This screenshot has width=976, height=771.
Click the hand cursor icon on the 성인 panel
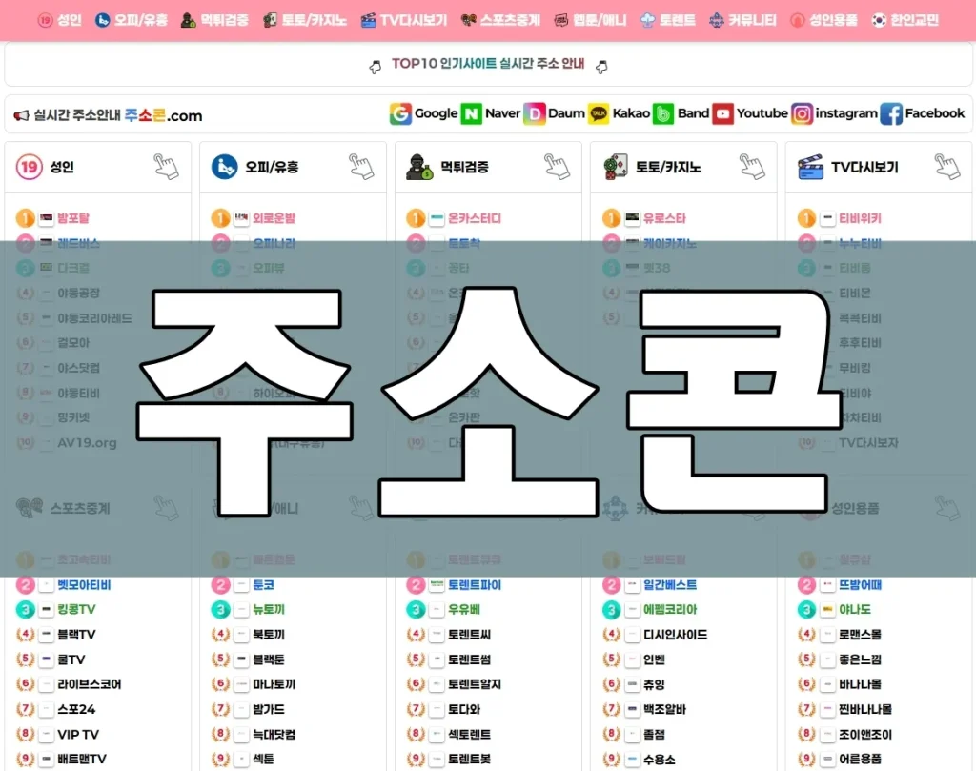pos(168,166)
